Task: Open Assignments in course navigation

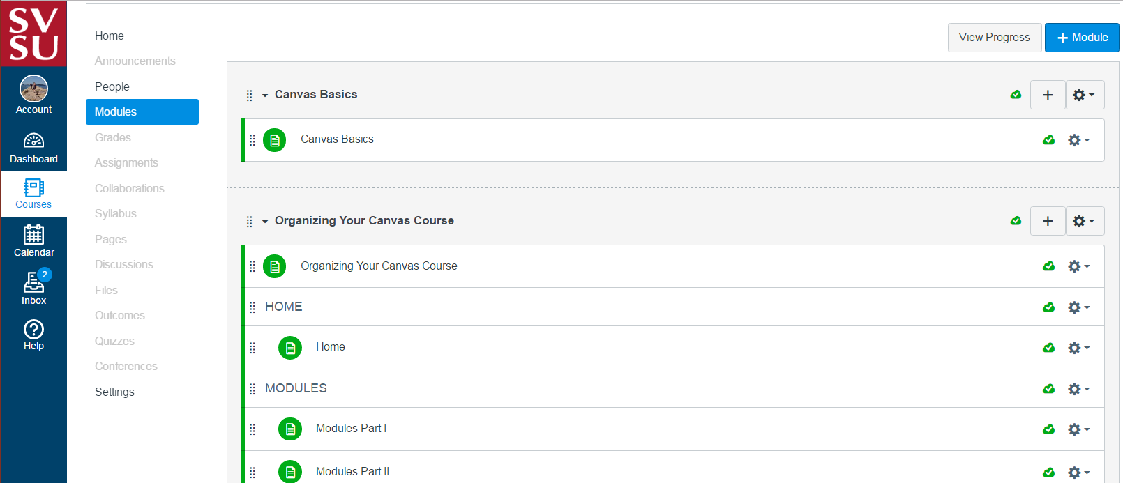Action: 126,163
